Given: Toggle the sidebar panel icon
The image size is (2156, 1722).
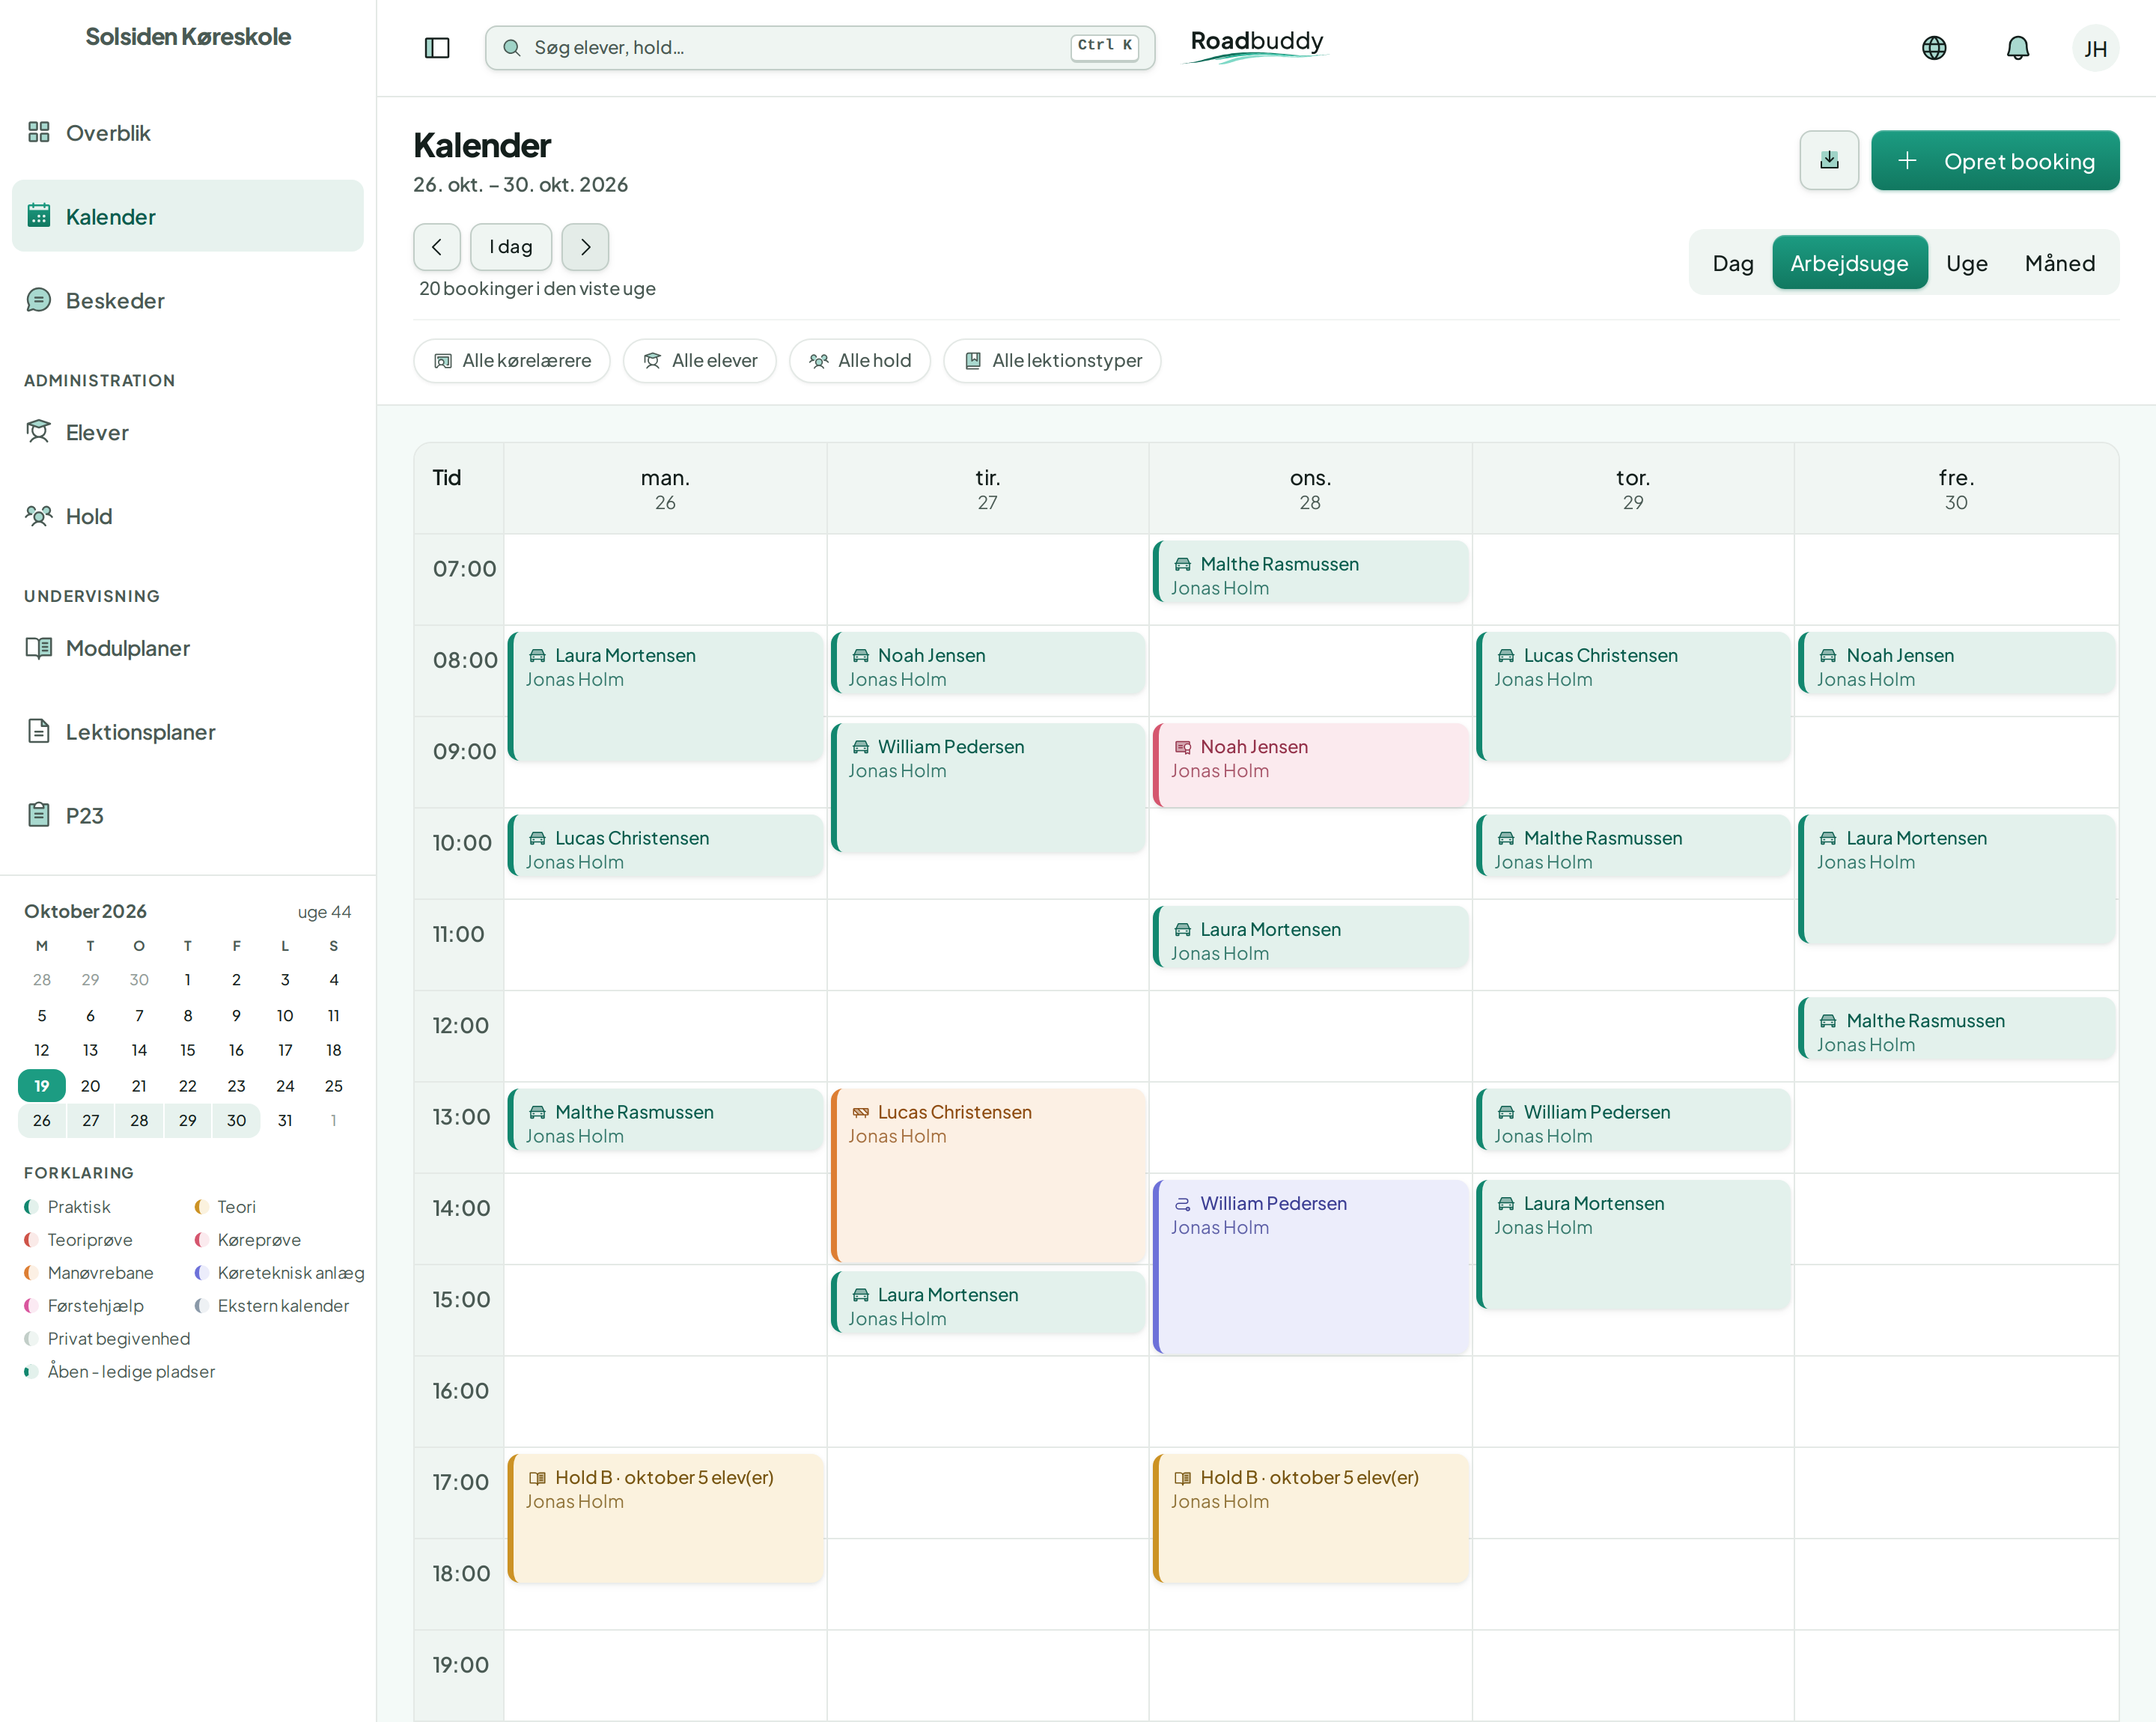Looking at the screenshot, I should tap(437, 48).
